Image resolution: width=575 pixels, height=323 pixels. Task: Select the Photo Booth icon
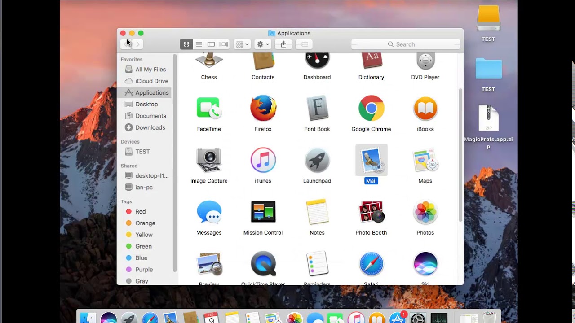[x=371, y=212]
